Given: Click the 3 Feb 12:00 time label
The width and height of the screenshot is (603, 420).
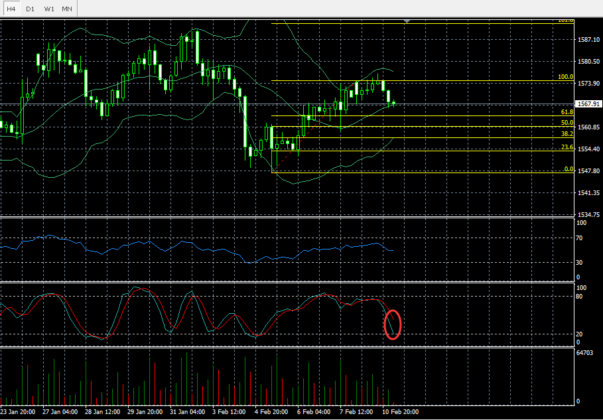Looking at the screenshot, I should coord(230,412).
